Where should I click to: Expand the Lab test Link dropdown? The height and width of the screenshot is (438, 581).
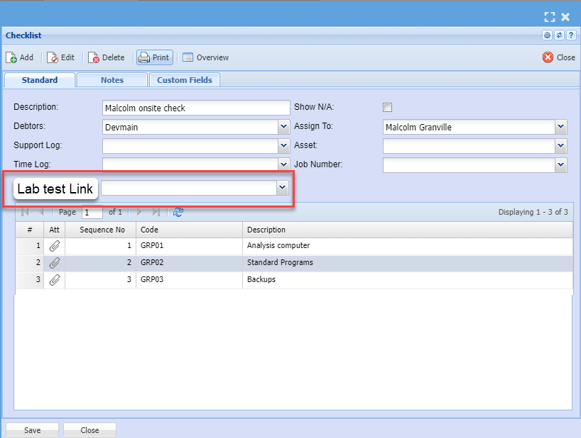[x=282, y=188]
